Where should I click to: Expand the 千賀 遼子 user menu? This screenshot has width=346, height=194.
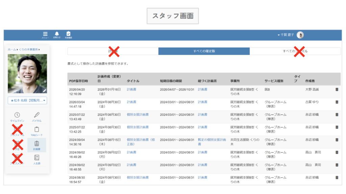click(x=286, y=35)
